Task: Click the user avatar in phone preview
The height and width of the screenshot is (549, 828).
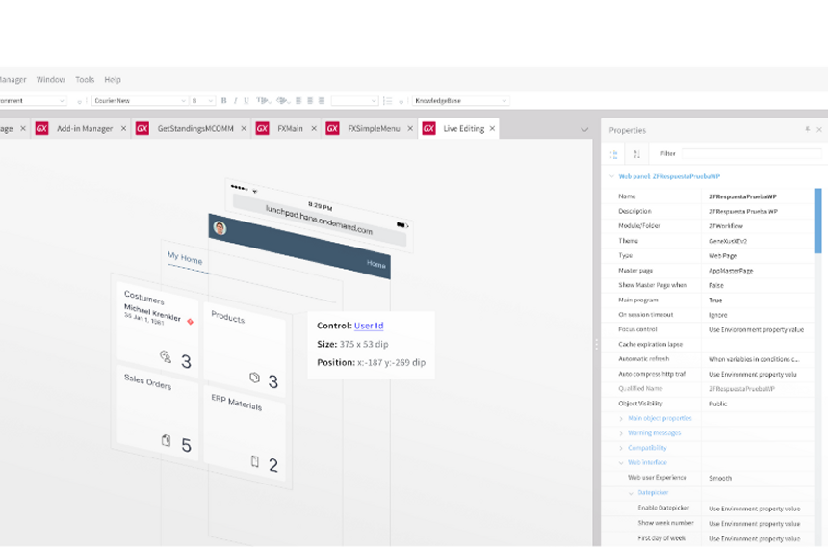Action: (x=220, y=228)
